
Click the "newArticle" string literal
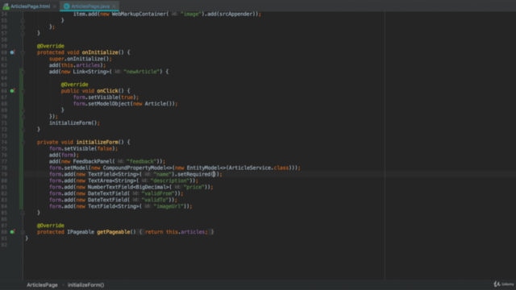coord(142,72)
